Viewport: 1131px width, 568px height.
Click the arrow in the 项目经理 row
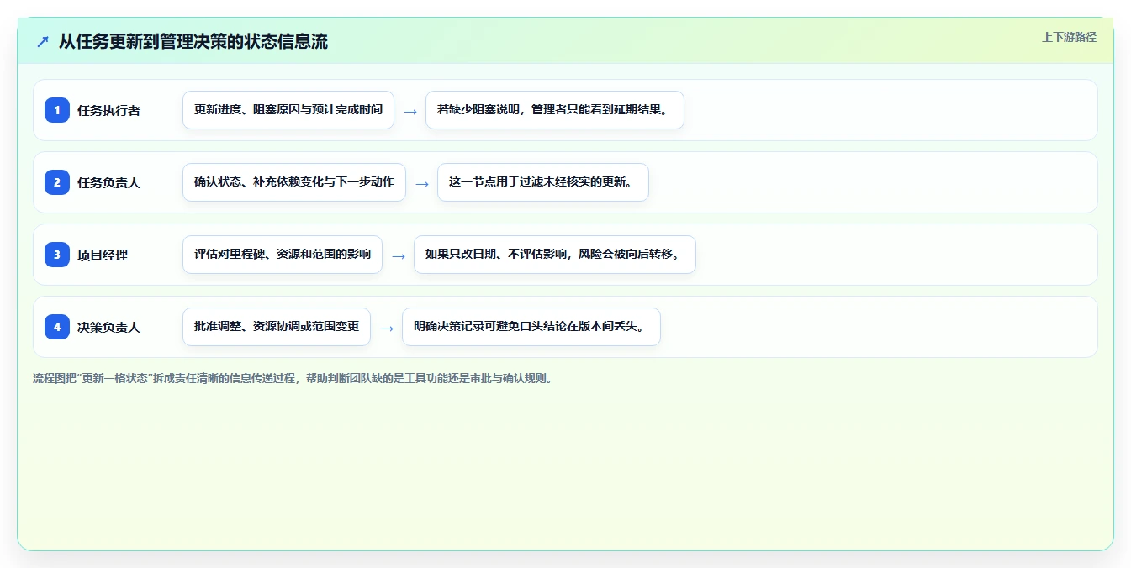pos(399,255)
